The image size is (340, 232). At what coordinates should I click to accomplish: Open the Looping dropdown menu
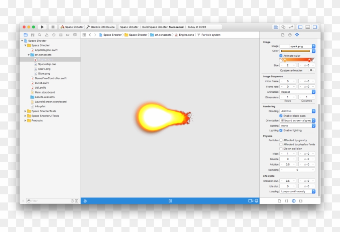coord(297,191)
